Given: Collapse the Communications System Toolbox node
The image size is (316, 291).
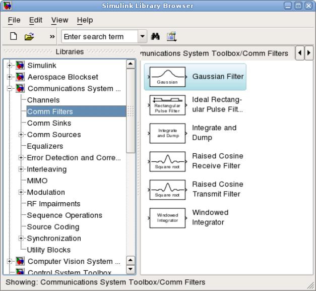Looking at the screenshot, I should point(9,88).
